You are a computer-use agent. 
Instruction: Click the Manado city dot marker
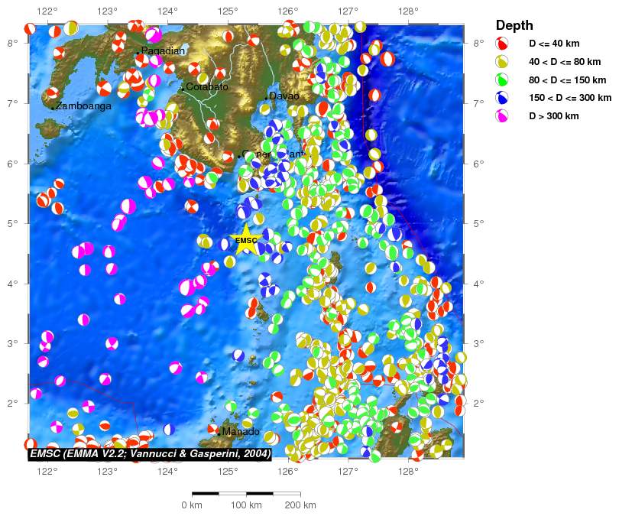tap(219, 433)
